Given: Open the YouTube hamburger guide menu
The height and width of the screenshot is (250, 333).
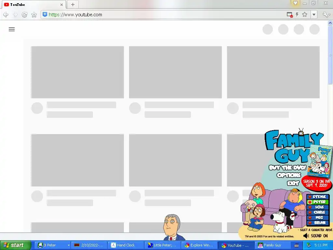Looking at the screenshot, I should tap(12, 29).
